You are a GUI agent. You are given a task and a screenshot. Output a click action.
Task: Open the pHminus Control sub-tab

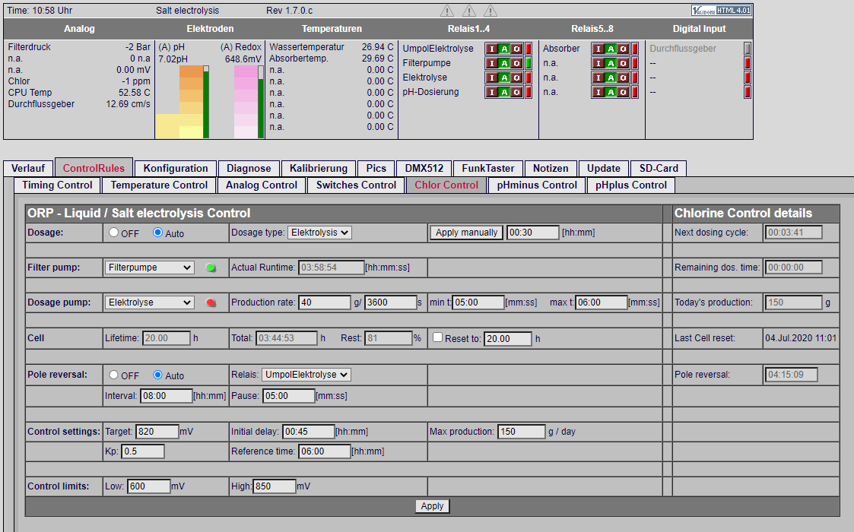536,185
